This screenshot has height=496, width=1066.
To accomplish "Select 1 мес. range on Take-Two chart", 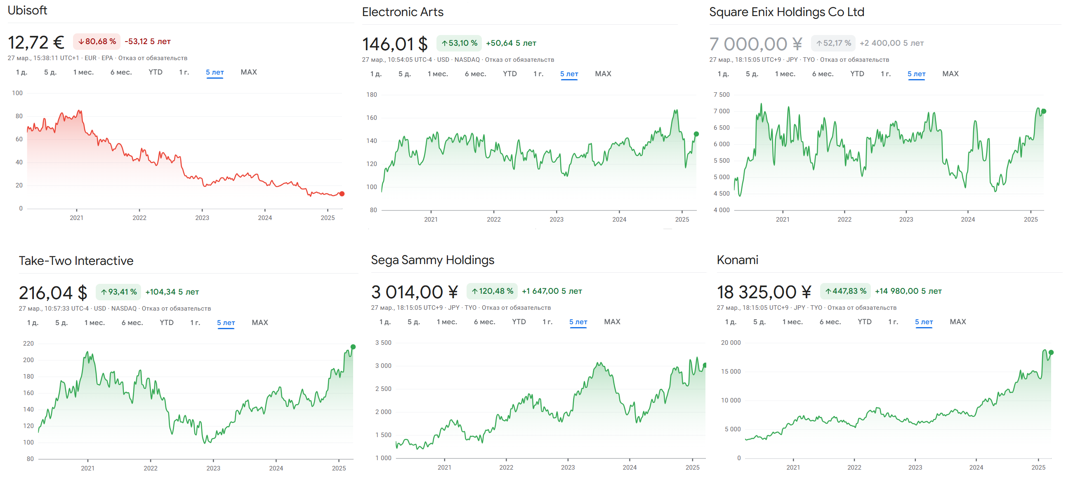I will (x=95, y=323).
